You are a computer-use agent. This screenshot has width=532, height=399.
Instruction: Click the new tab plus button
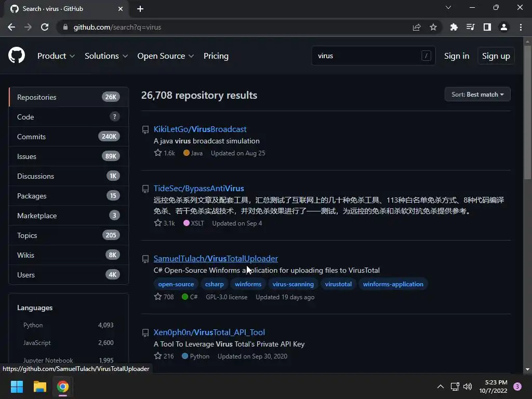coord(140,9)
